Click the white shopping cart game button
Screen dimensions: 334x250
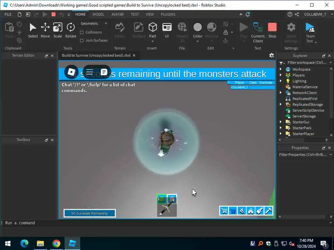(x=224, y=211)
